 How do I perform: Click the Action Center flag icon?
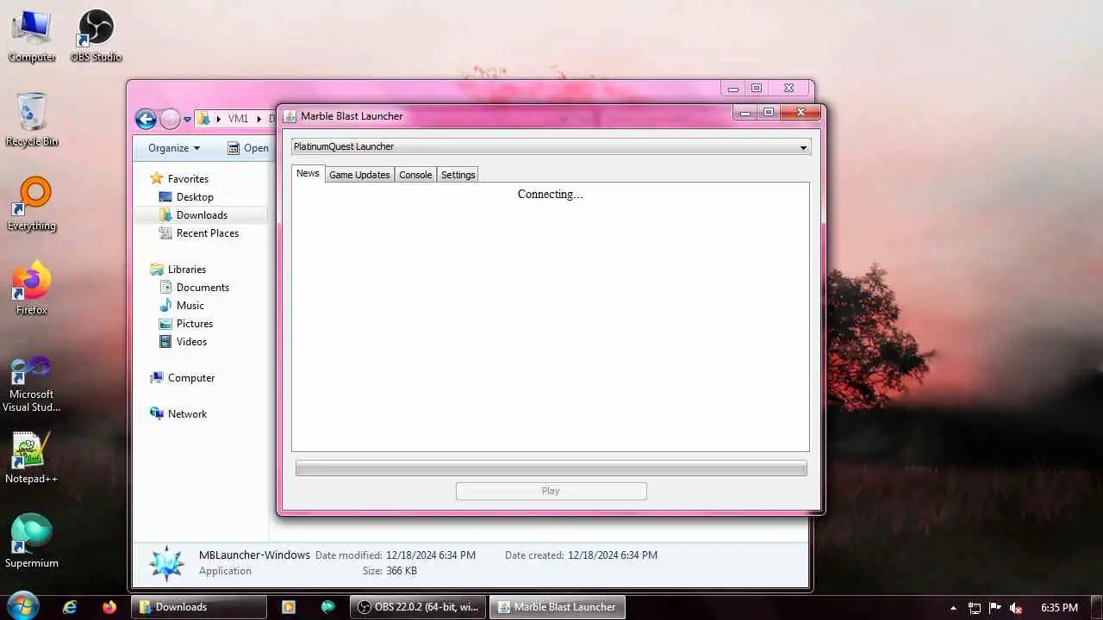995,607
